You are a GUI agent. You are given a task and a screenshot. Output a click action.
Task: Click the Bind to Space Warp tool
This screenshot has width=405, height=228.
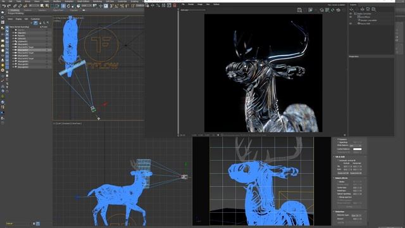pos(25,6)
